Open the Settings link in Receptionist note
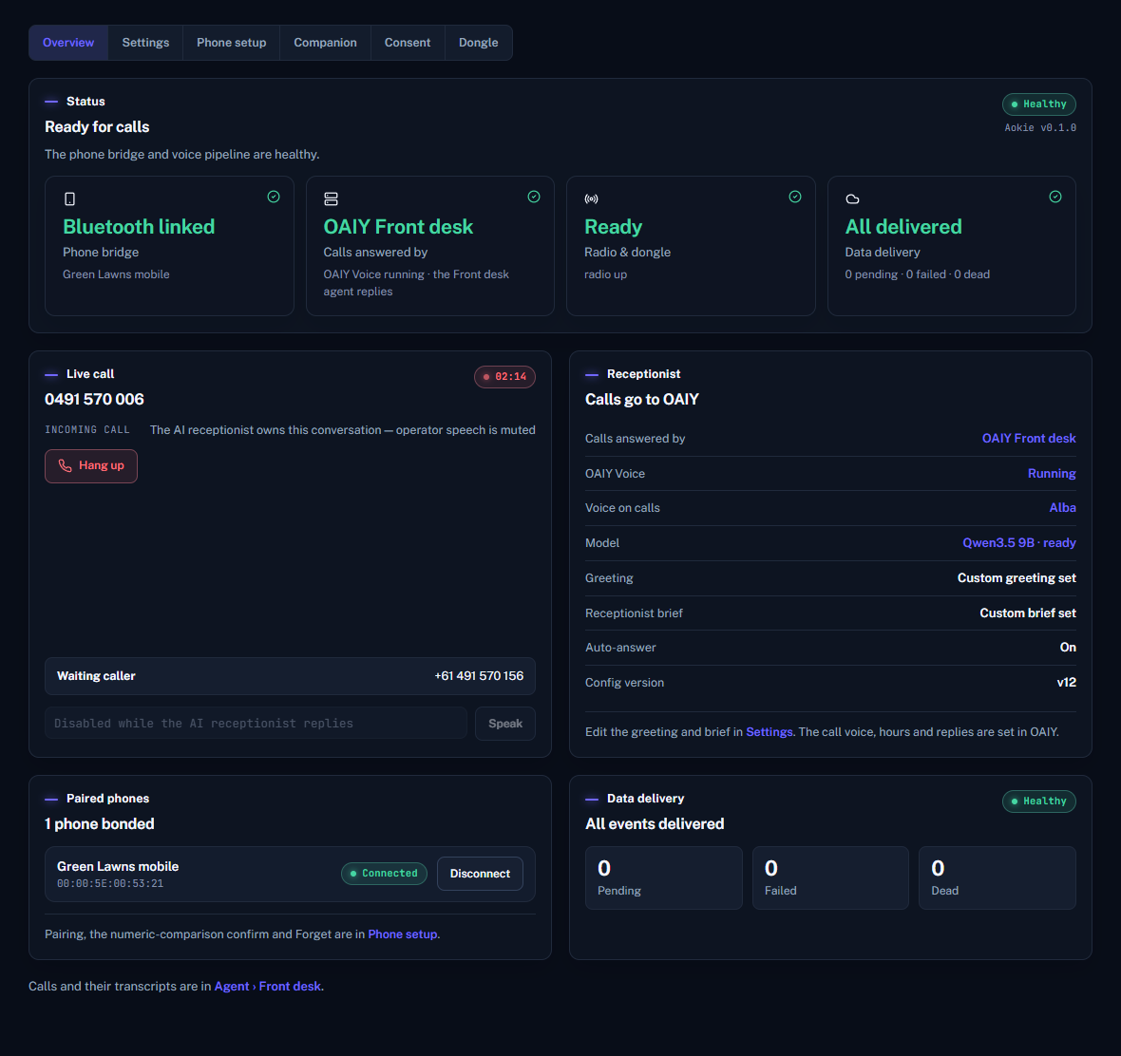 769,731
